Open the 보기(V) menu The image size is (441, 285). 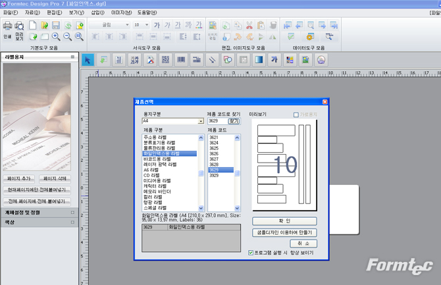[76, 13]
